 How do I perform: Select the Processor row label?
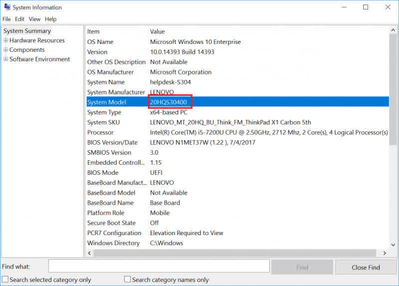[100, 132]
